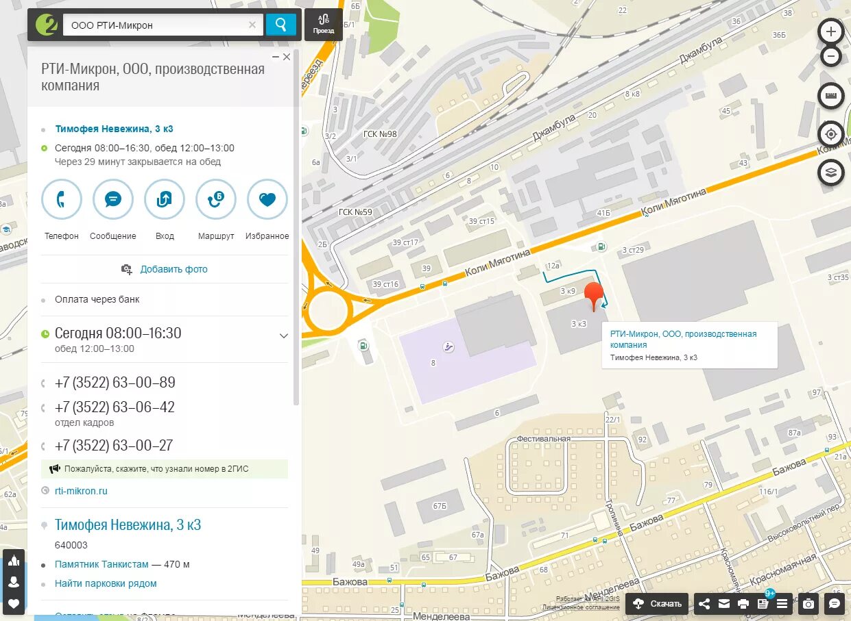Image resolution: width=851 pixels, height=621 pixels.
Task: Click the info panel vertical scrollbar
Action: pos(296,226)
